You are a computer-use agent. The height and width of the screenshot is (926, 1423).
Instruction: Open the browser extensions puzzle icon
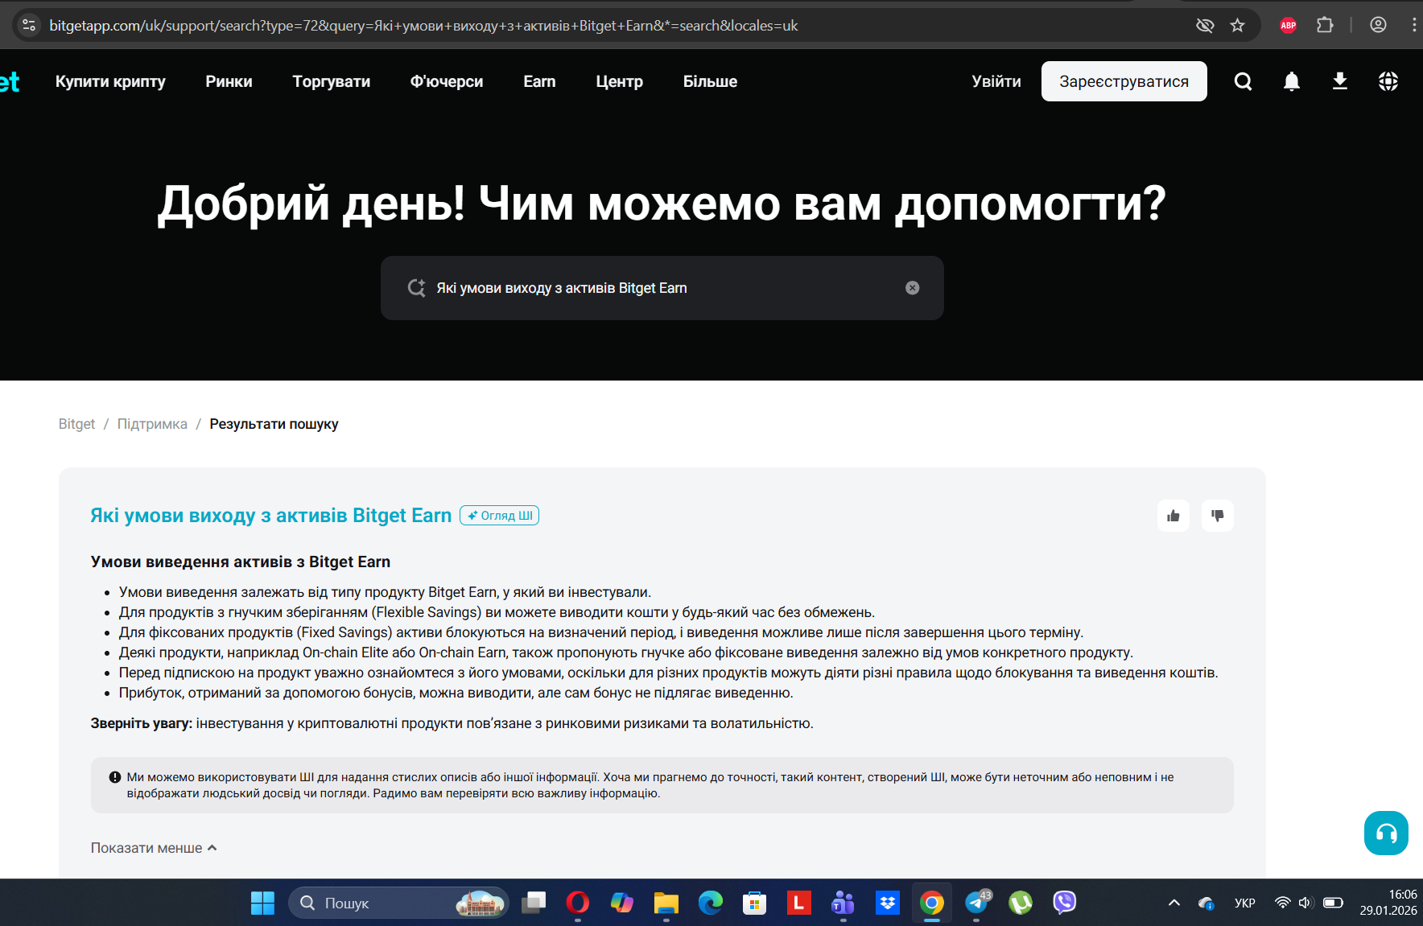(x=1325, y=26)
